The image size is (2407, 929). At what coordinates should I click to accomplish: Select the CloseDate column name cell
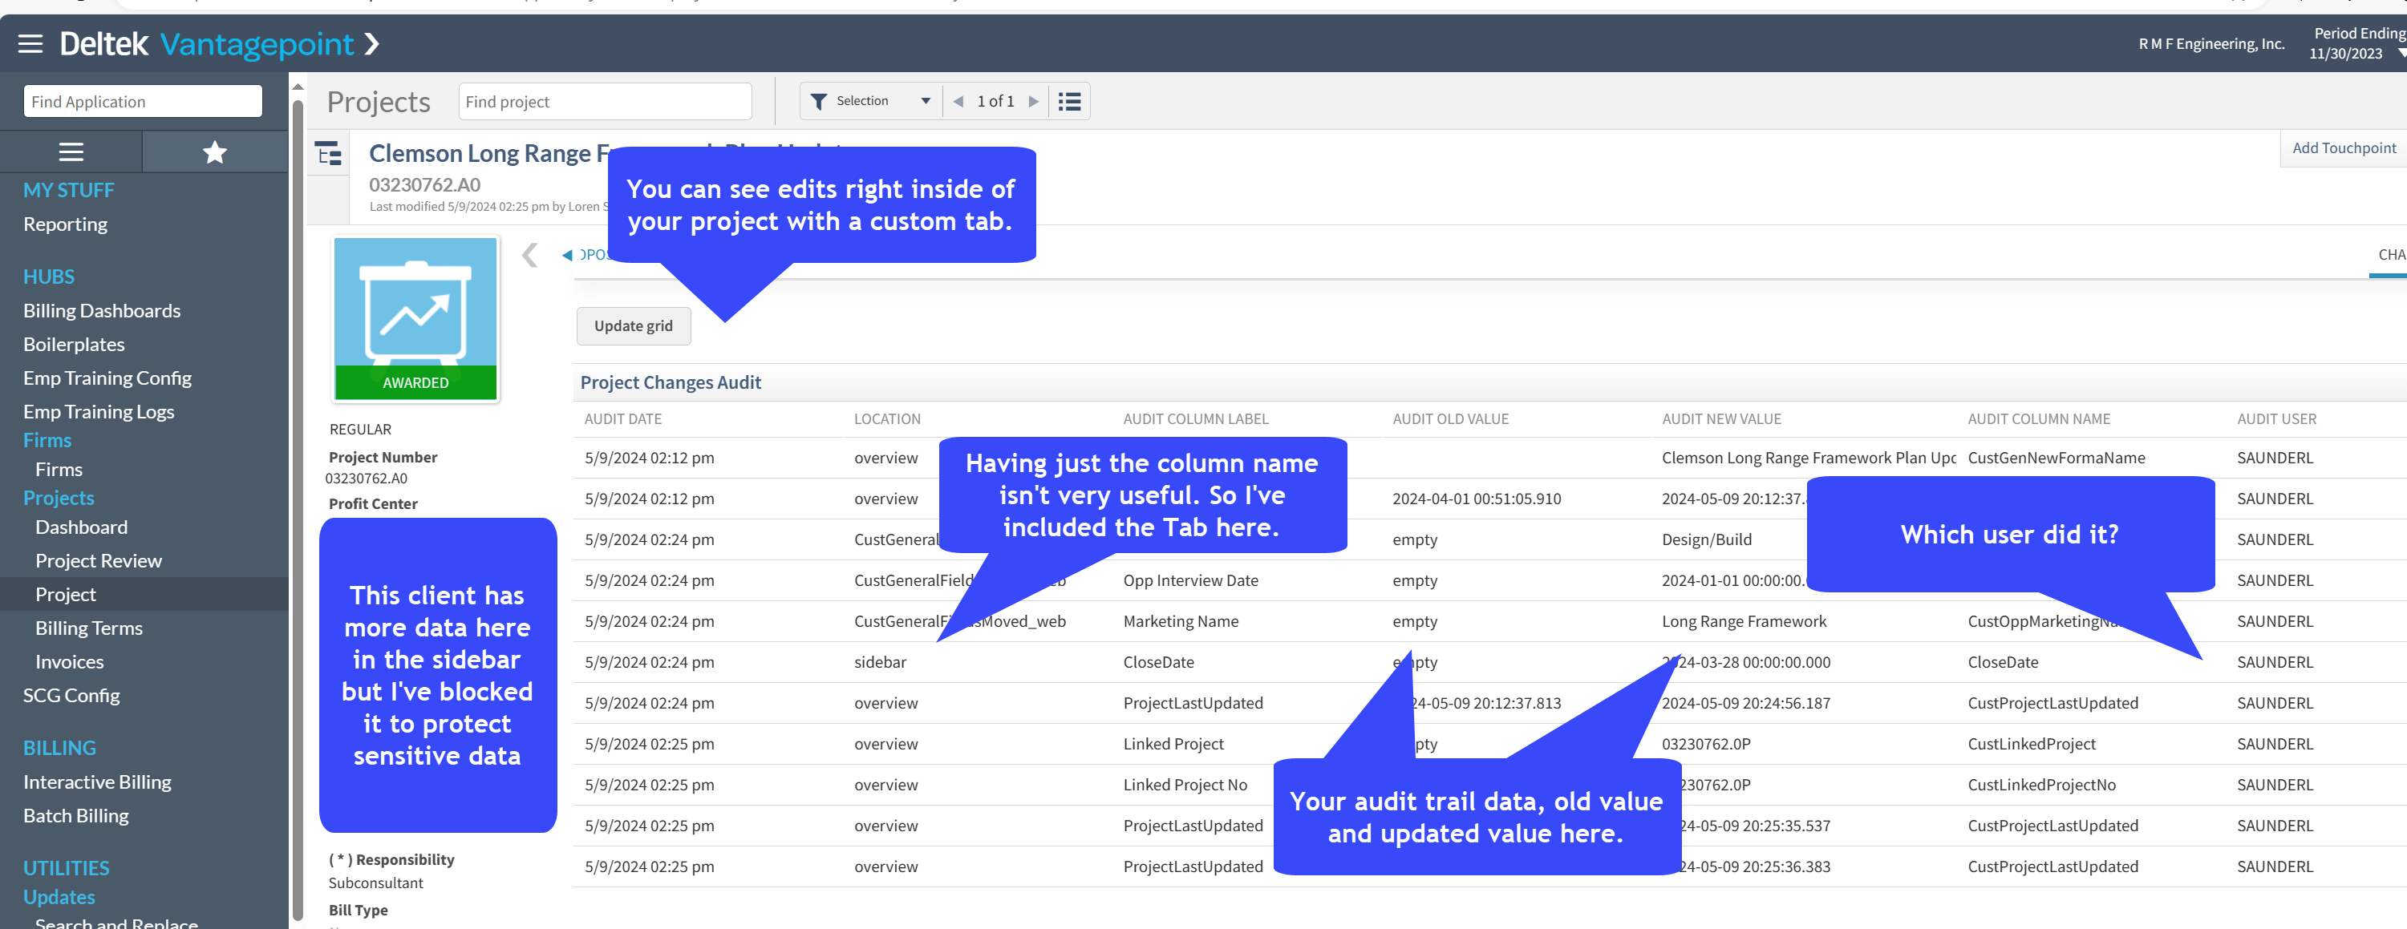click(2003, 662)
